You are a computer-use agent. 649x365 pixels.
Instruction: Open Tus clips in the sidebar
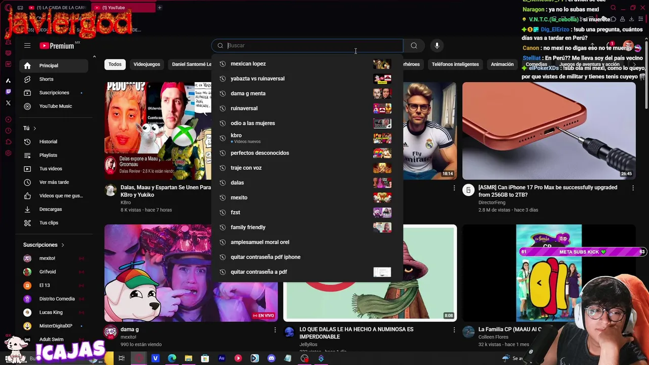(x=55, y=223)
